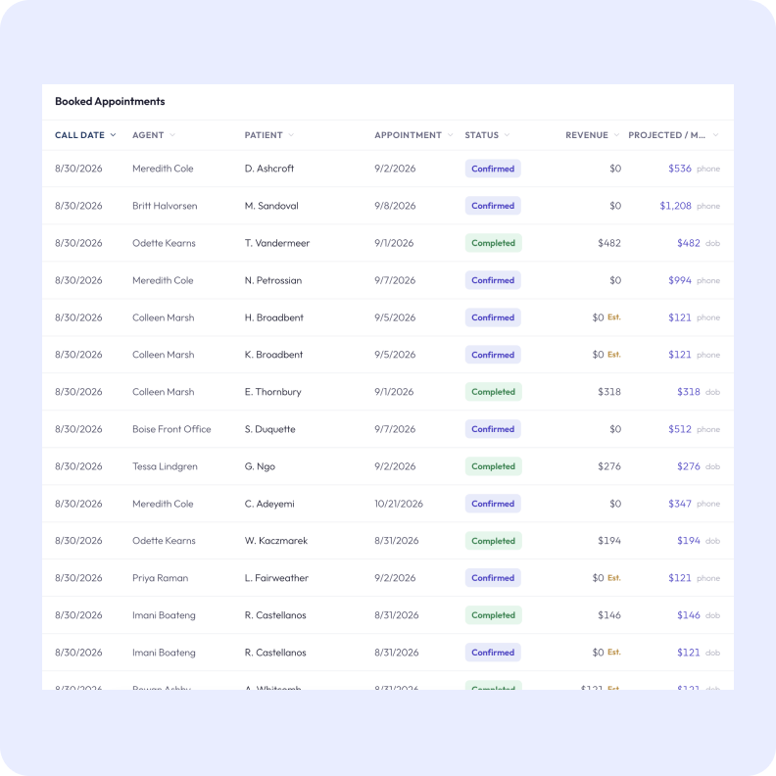The width and height of the screenshot is (776, 776).
Task: Click appointment date 9/7/2026 in S. Duquette row
Action: click(x=395, y=429)
